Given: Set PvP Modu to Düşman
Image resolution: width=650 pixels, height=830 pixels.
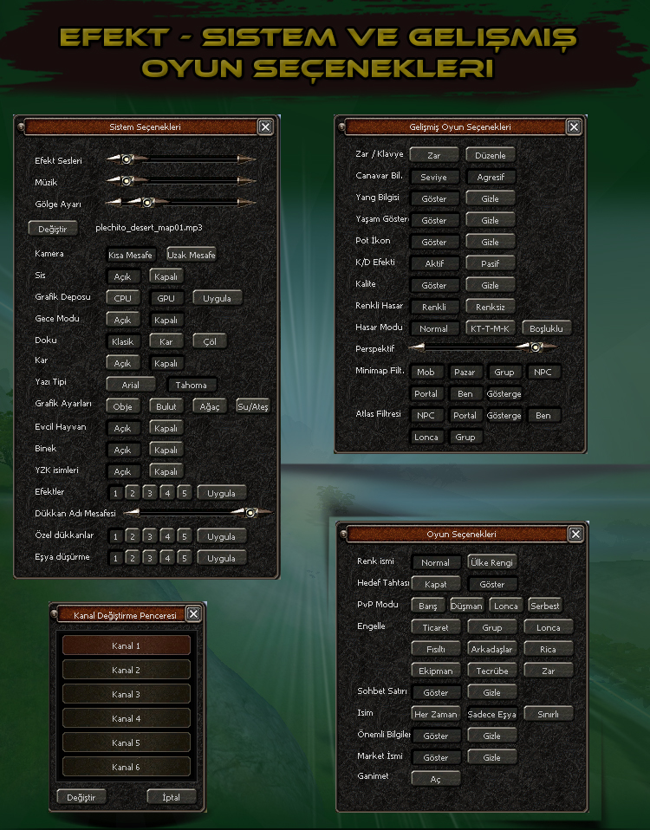Looking at the screenshot, I should coord(466,606).
